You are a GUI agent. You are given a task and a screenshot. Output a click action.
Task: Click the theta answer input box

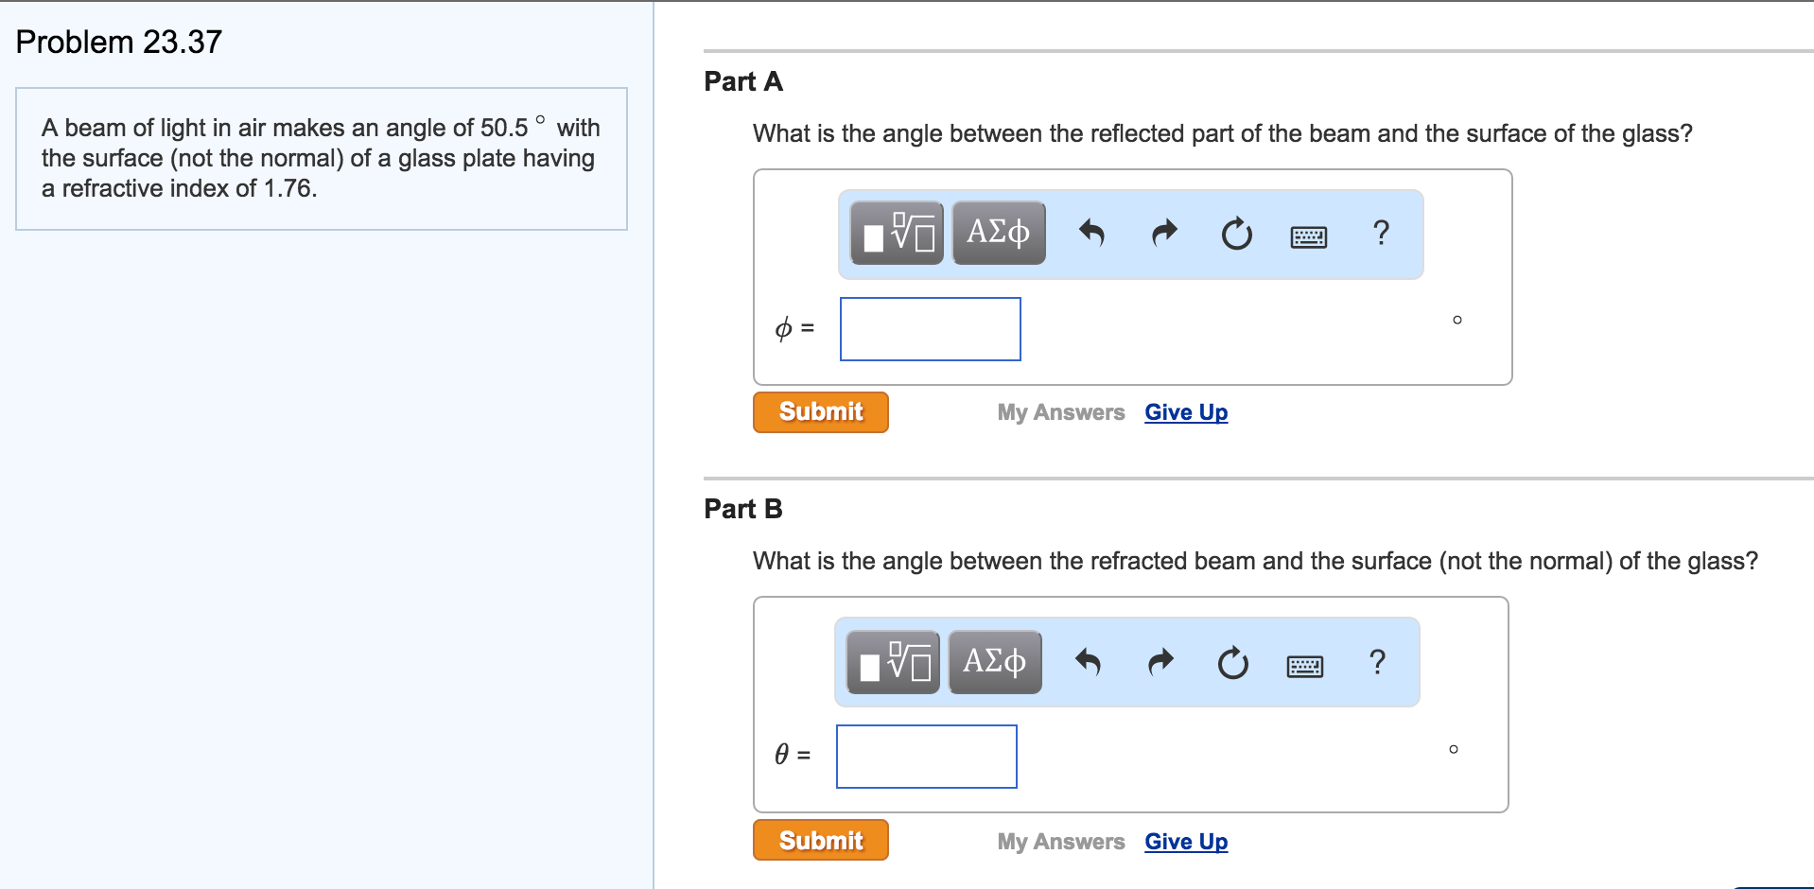pos(927,757)
